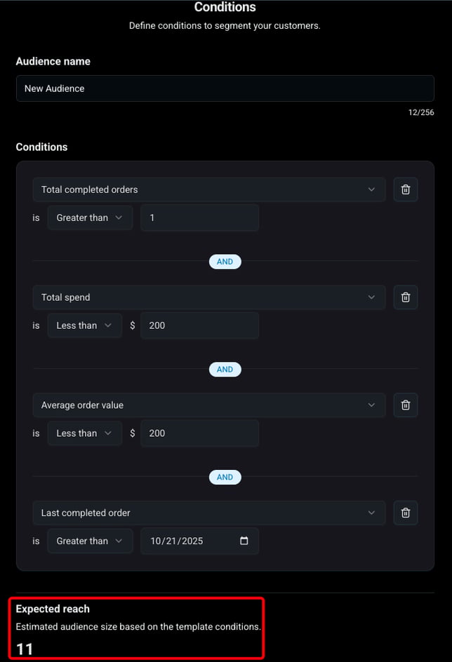Remove the Average order value condition
Image resolution: width=452 pixels, height=662 pixels.
406,405
